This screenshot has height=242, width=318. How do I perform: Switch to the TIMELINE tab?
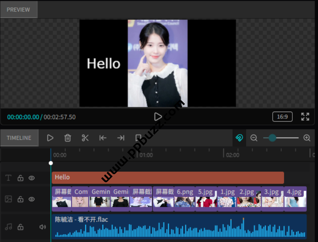tap(19, 138)
